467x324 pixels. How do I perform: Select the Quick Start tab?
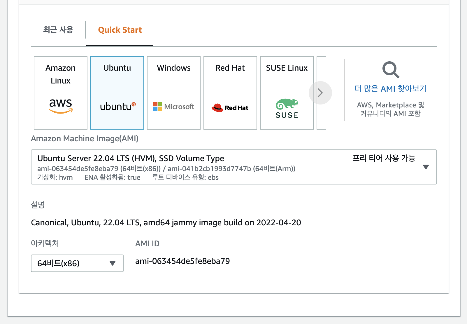coord(120,30)
